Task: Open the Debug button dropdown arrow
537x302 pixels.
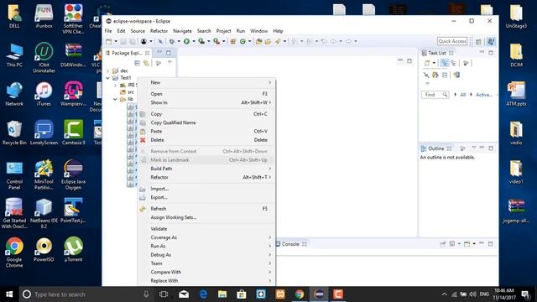Action: coord(179,41)
